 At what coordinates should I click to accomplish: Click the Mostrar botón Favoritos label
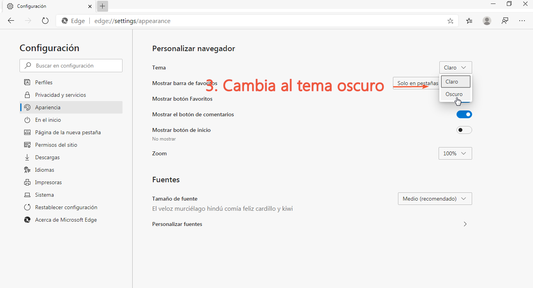coord(182,99)
